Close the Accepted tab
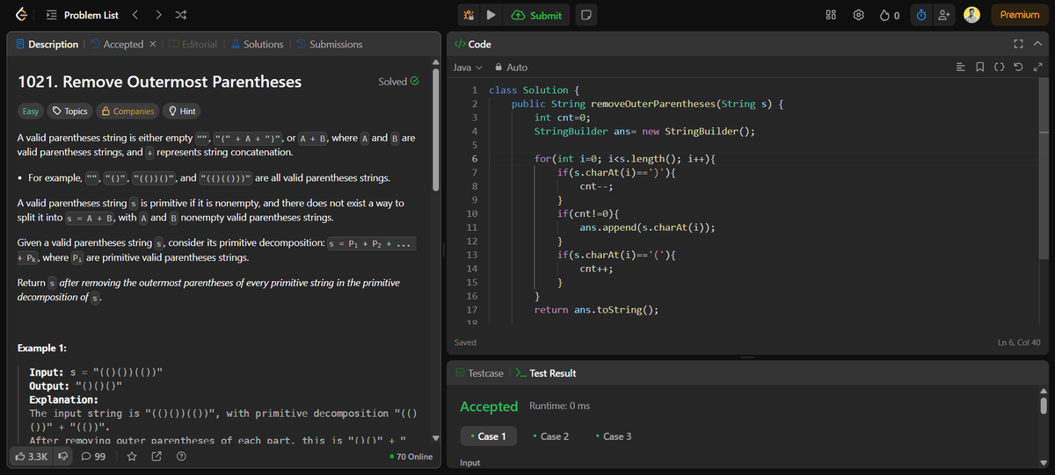Image resolution: width=1055 pixels, height=475 pixels. (154, 44)
